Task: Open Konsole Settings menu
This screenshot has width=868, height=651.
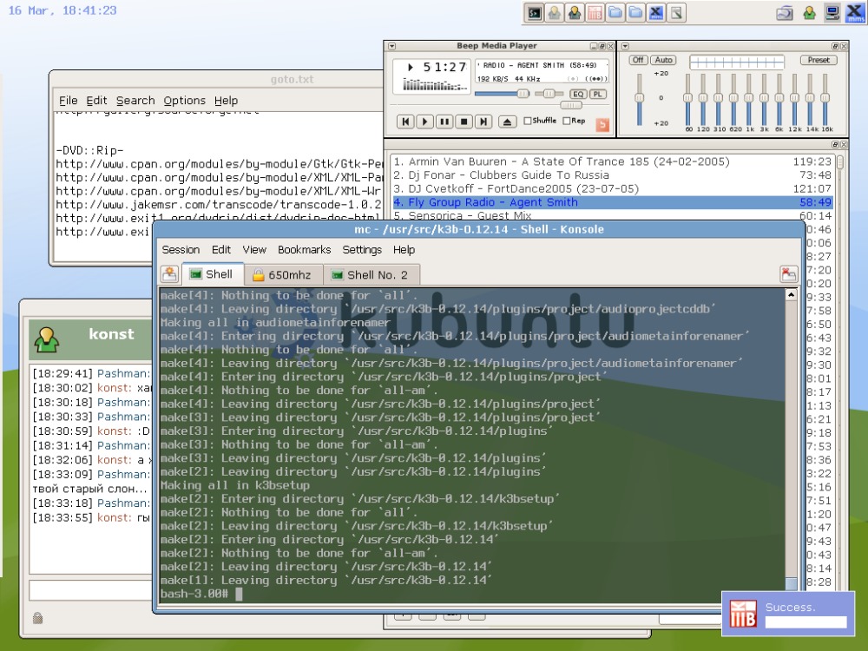Action: (362, 250)
